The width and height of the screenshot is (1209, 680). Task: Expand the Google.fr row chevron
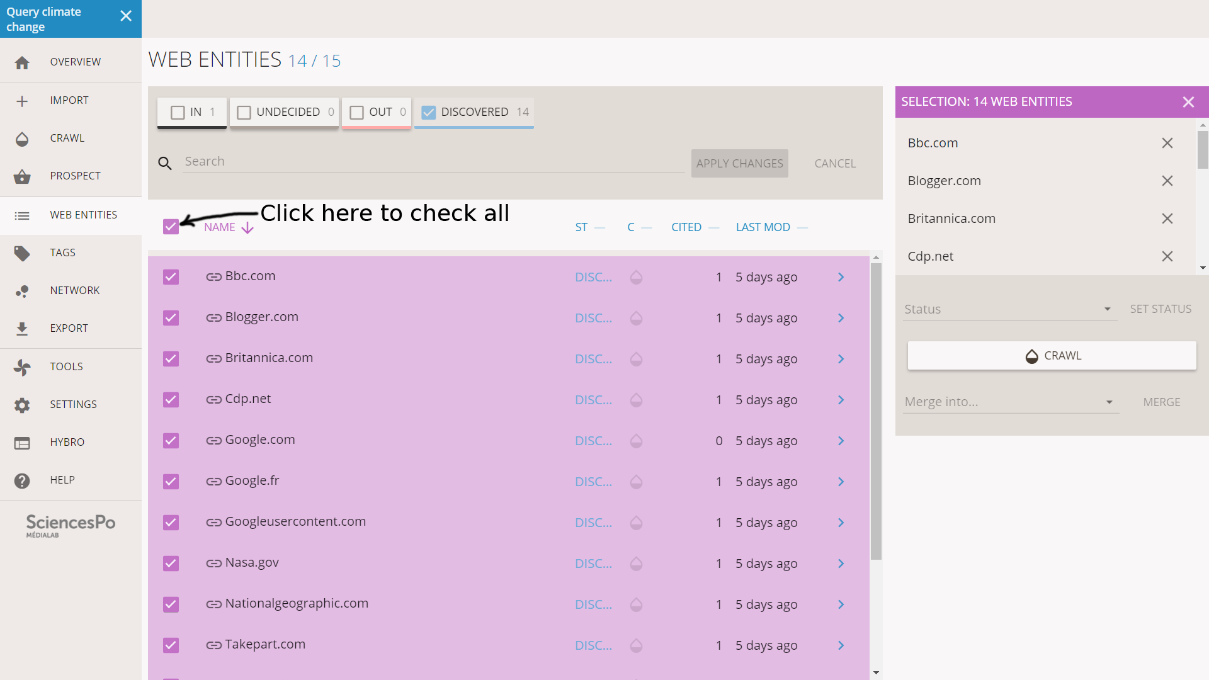pos(841,482)
